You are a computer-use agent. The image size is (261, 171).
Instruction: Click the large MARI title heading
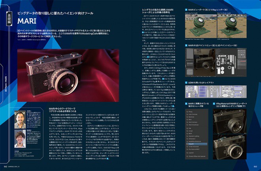click(26, 21)
